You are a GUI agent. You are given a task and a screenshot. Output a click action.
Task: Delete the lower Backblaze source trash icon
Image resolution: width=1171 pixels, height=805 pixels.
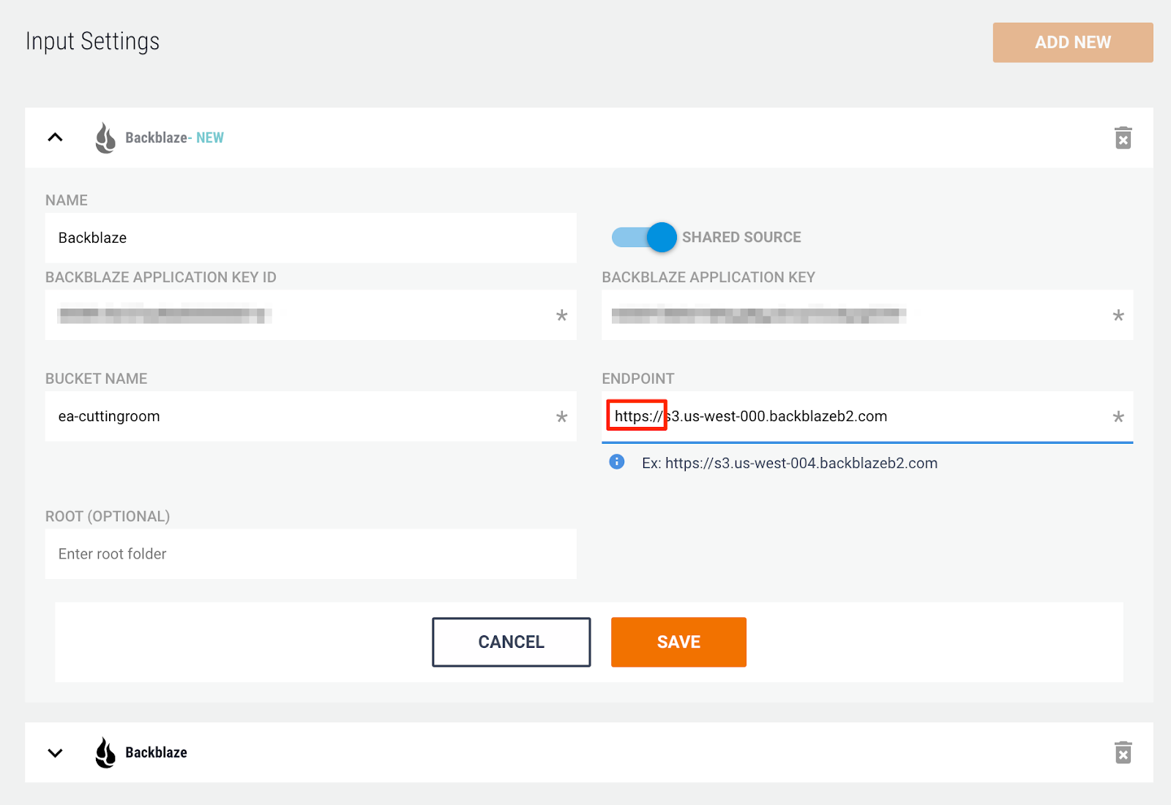pyautogui.click(x=1123, y=752)
